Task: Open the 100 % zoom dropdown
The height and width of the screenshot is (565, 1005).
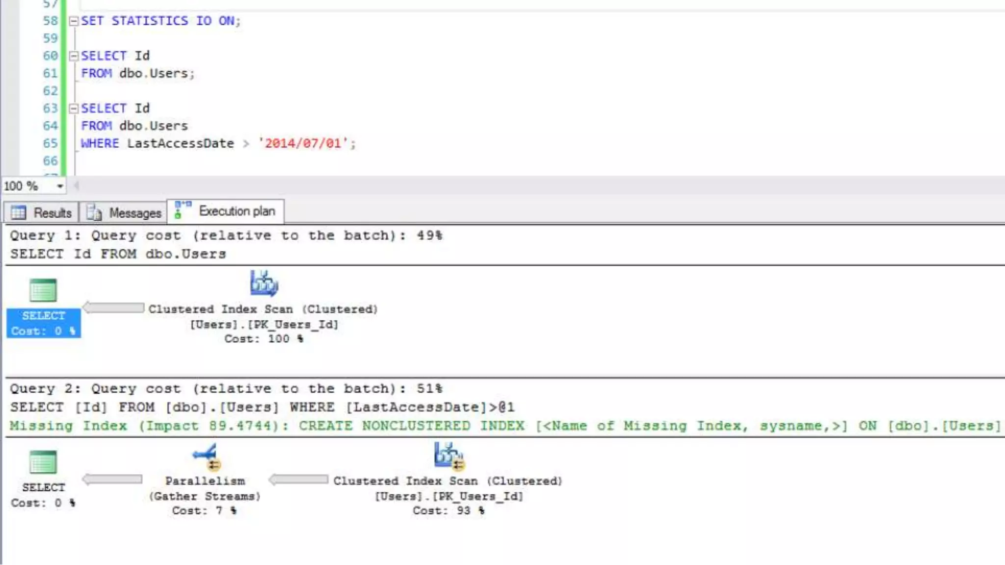Action: click(x=60, y=186)
